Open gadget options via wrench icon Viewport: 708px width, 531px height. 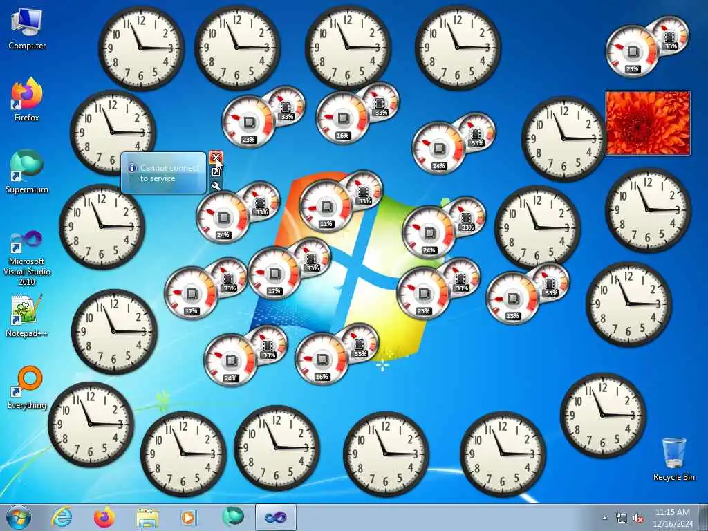pos(216,185)
